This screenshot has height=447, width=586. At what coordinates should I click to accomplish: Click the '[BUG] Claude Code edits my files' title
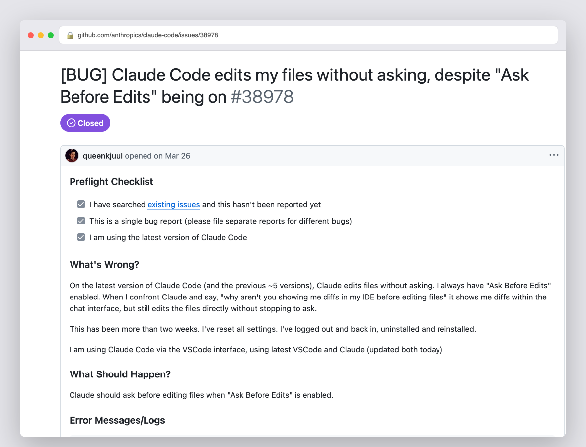point(294,86)
